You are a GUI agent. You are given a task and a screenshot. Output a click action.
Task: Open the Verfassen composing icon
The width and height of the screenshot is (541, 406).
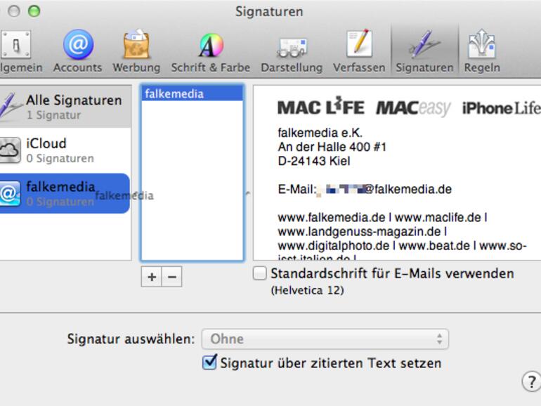(359, 44)
